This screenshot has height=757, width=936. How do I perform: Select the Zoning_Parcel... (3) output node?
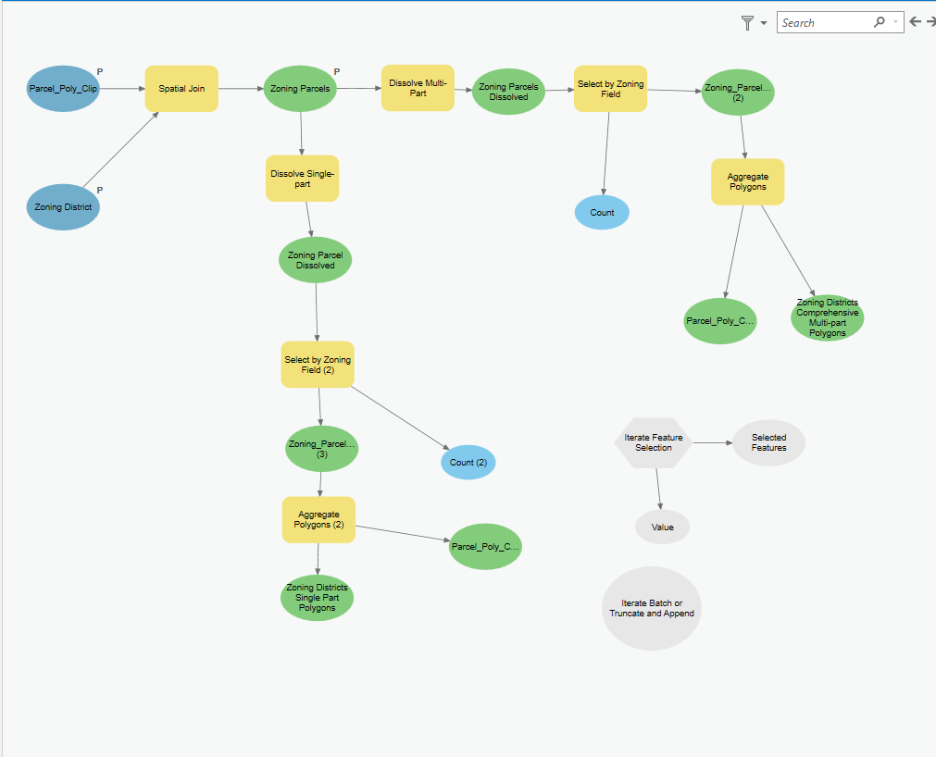click(322, 449)
